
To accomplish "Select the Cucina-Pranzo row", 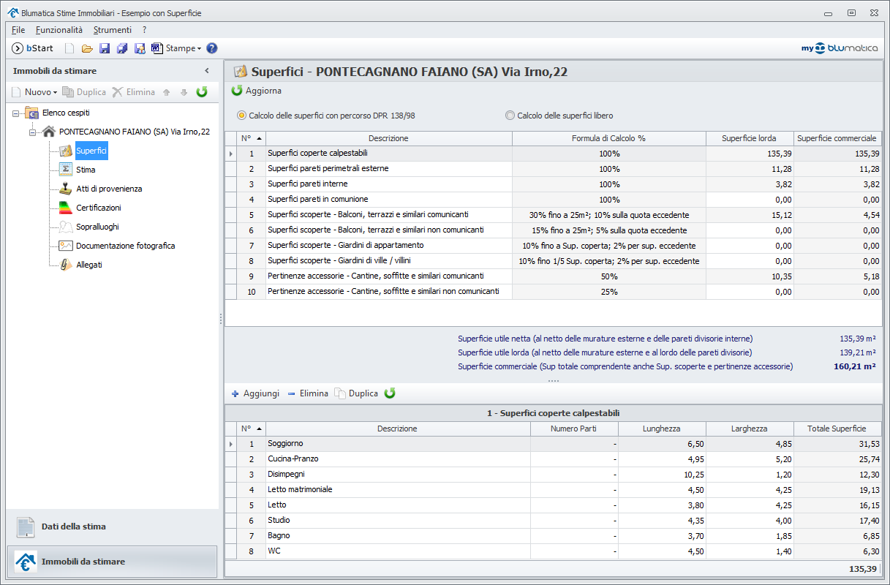I will 554,459.
